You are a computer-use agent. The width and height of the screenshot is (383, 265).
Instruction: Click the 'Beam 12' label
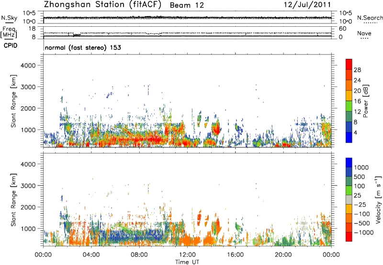tap(187, 5)
